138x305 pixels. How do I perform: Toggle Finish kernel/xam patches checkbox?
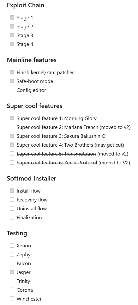pos(12,72)
